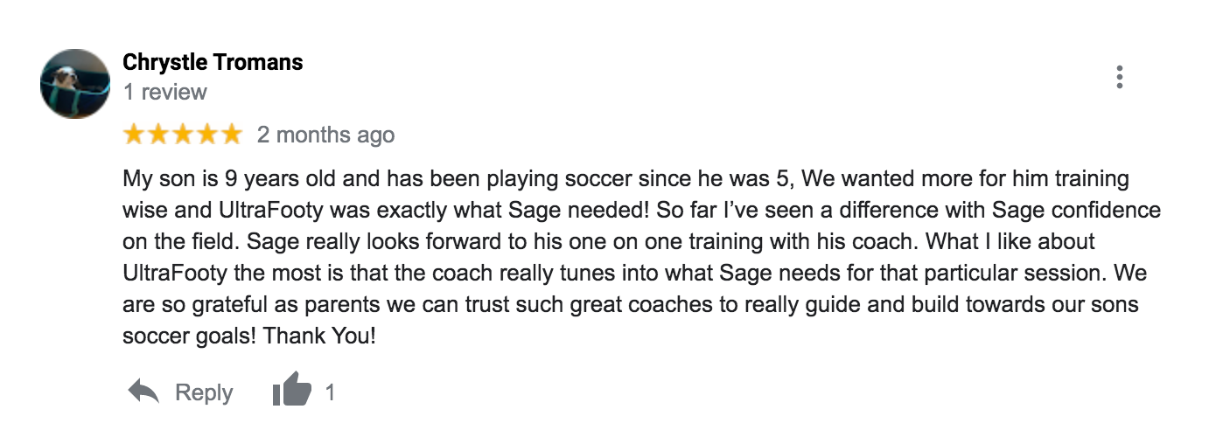Image resolution: width=1209 pixels, height=444 pixels.
Task: Like the review with thumbs-up icon
Action: pos(291,390)
